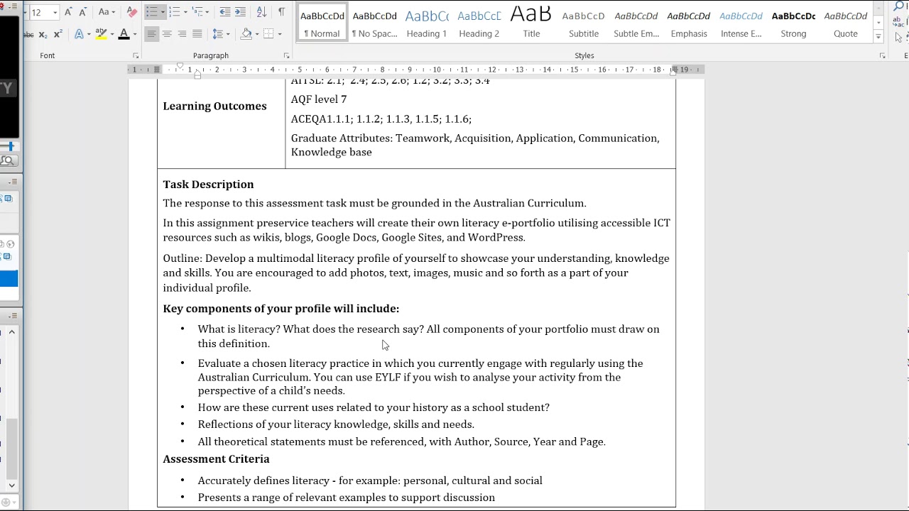Click the 'AQF level 7' line

click(319, 100)
